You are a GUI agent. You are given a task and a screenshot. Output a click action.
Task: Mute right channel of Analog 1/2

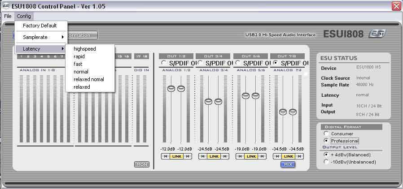pos(188,156)
